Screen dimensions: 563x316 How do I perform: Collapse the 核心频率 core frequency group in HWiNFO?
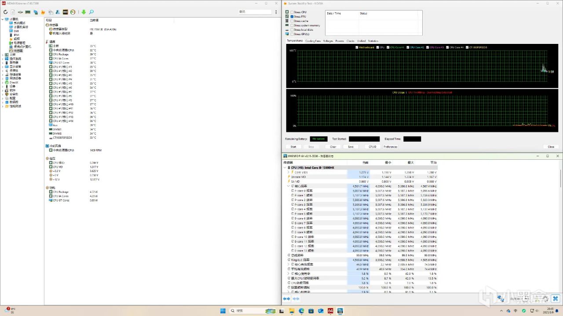(289, 186)
